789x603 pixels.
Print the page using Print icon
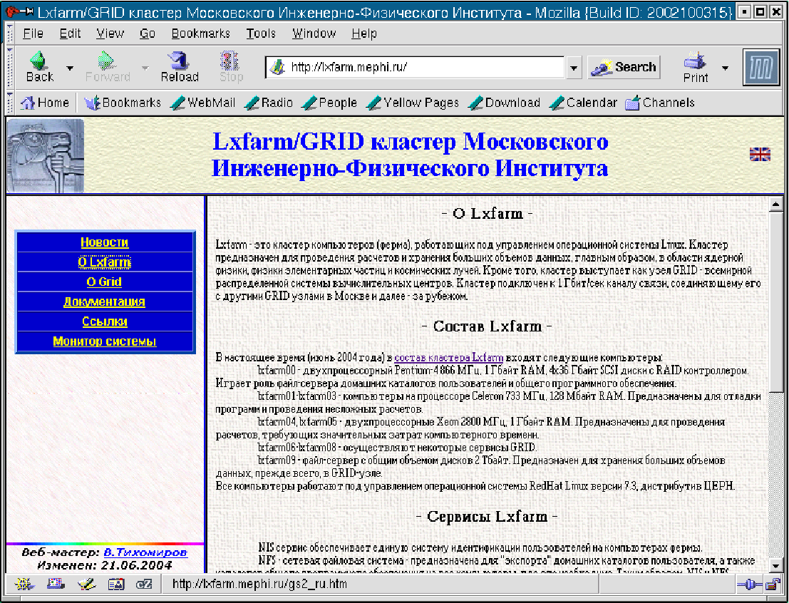(x=696, y=67)
